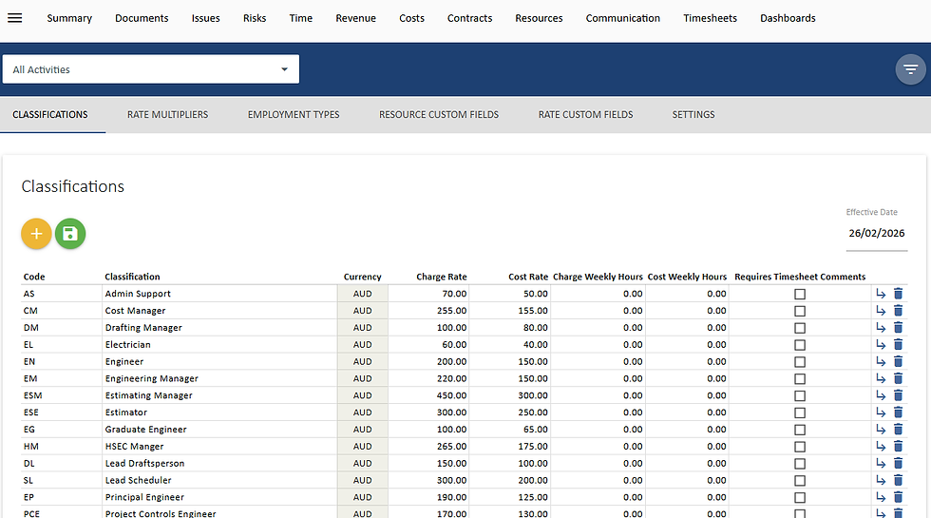Switch to the Employment Types tab
The width and height of the screenshot is (931, 518).
(x=294, y=115)
